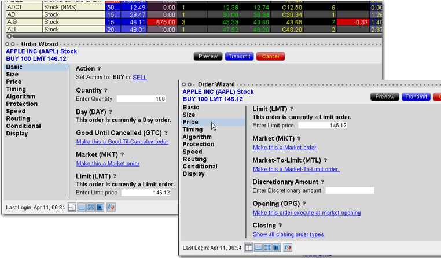
Task: Select Basic category in front window sidebar
Action: pyautogui.click(x=191, y=108)
